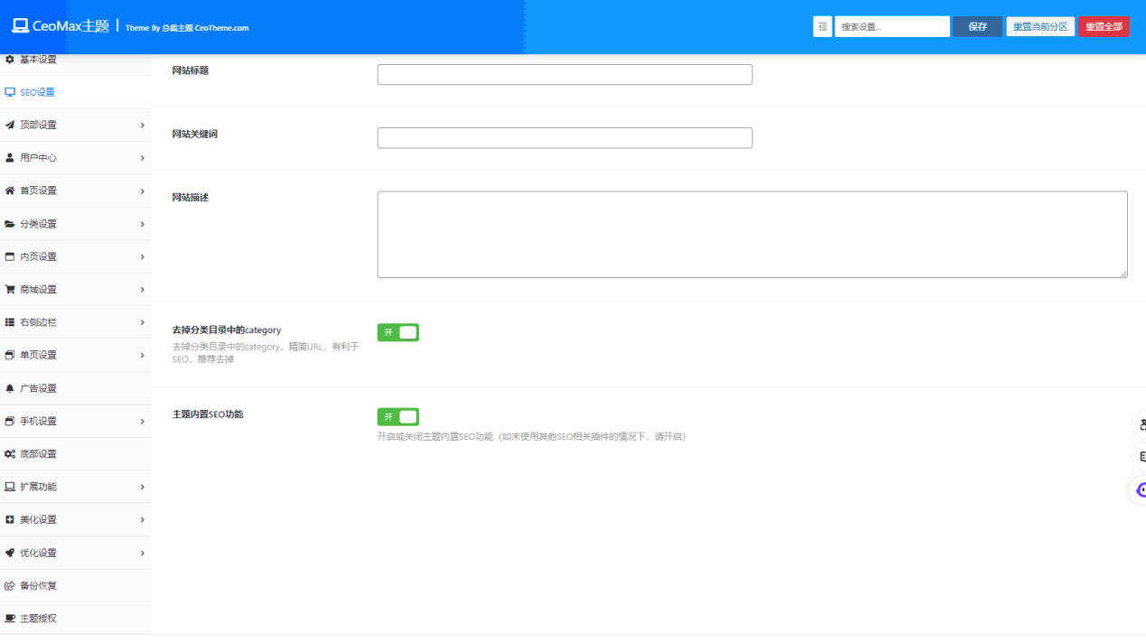1146x642 pixels.
Task: Click the red 重置全部 button
Action: point(1104,27)
